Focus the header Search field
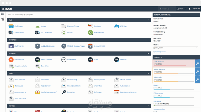The image size is (201, 112). [x=167, y=9]
